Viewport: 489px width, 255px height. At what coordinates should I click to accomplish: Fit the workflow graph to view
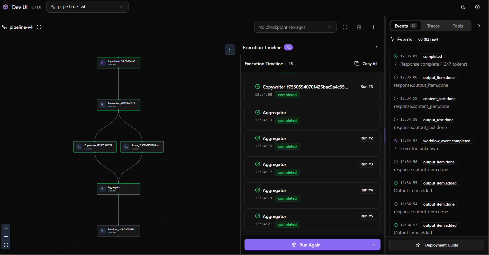pyautogui.click(x=6, y=245)
